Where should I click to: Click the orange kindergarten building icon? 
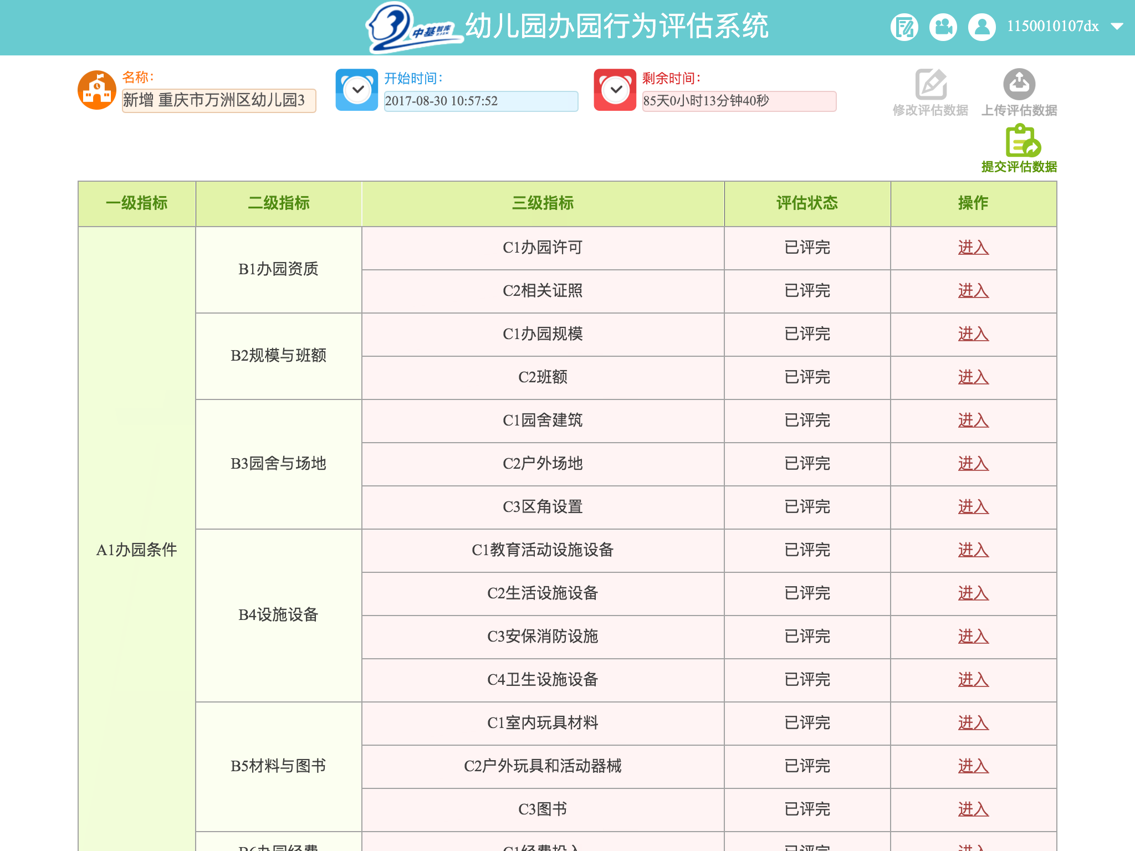97,90
